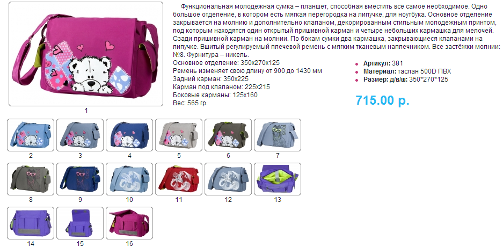Open the large pink teddy bear bag image
The width and height of the screenshot is (503, 247).
[x=86, y=54]
